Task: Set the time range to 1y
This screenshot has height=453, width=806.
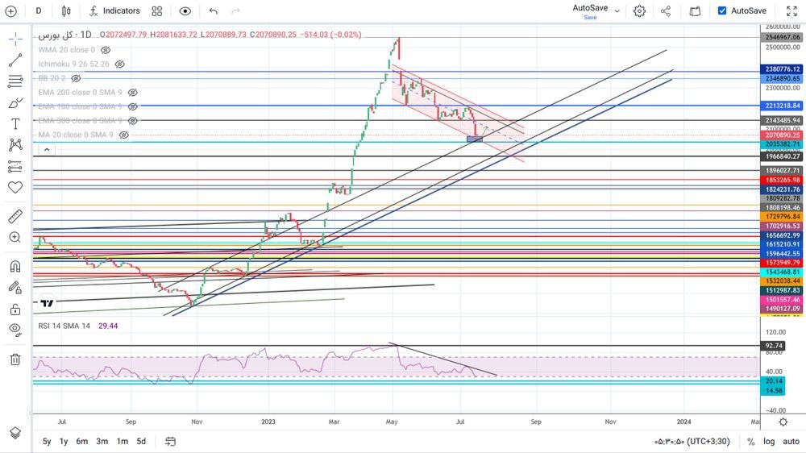Action: coord(64,441)
